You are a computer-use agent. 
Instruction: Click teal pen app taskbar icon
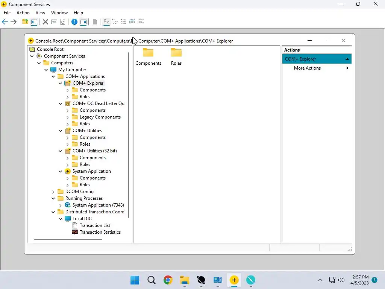tap(251, 280)
